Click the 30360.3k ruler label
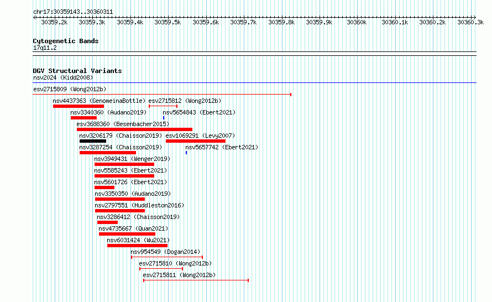 (x=470, y=22)
